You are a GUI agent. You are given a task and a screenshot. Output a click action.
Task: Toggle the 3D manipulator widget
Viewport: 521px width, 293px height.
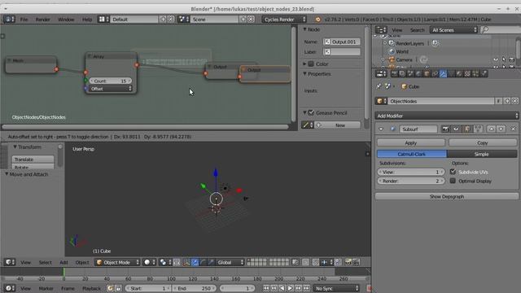click(x=186, y=262)
